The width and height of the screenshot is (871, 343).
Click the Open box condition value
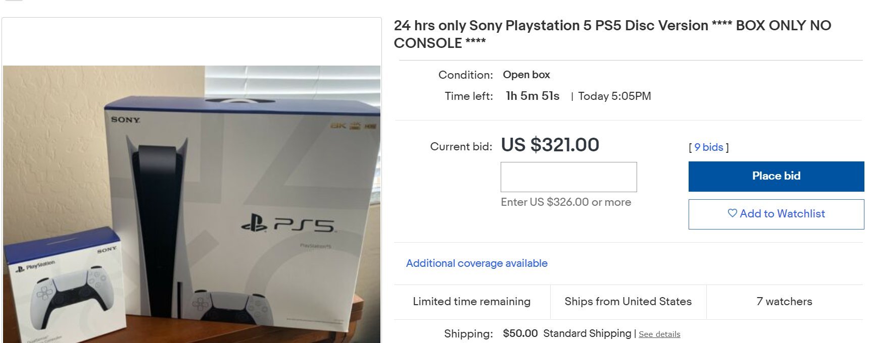(526, 75)
